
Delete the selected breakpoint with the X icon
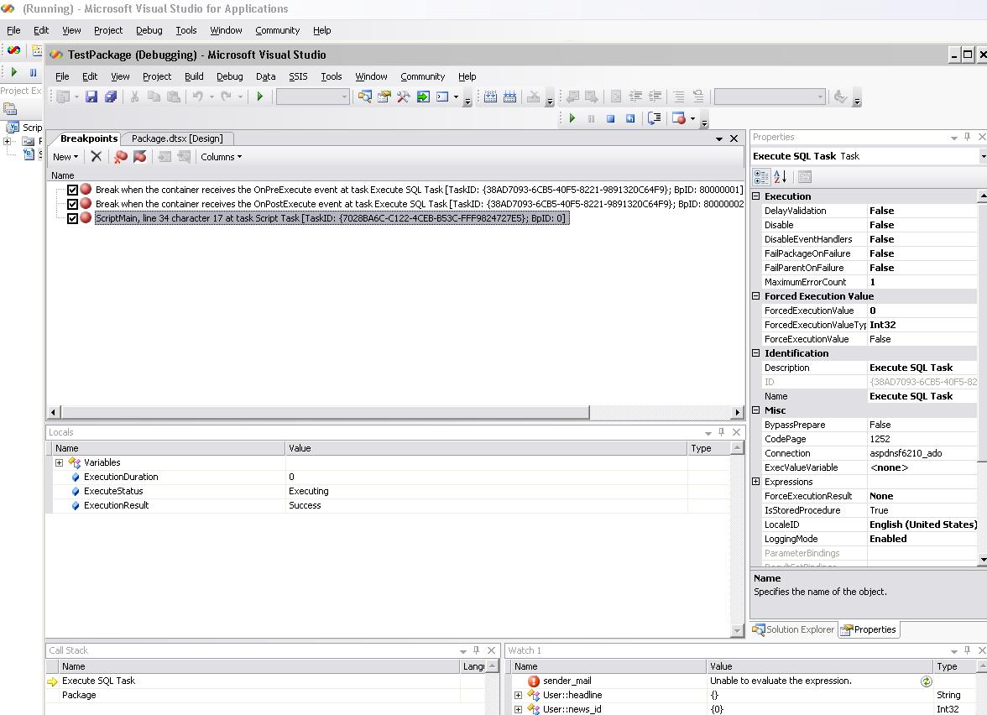pyautogui.click(x=97, y=157)
